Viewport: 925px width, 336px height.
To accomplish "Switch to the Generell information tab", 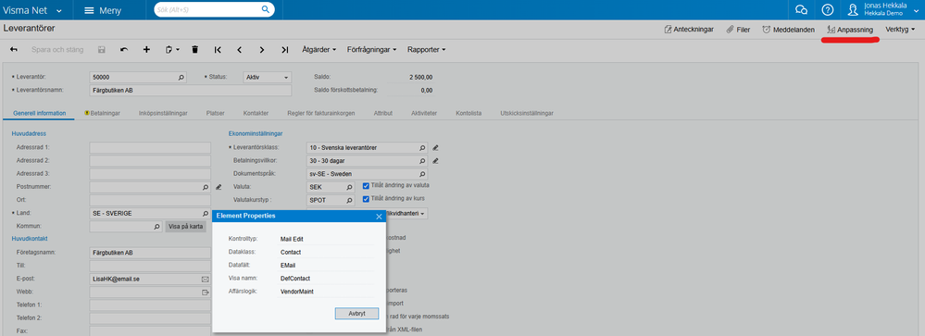I will [x=40, y=113].
